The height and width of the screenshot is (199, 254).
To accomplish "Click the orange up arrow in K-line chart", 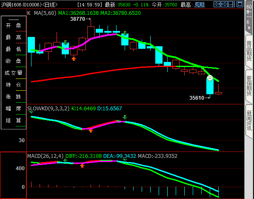I will pos(74,59).
